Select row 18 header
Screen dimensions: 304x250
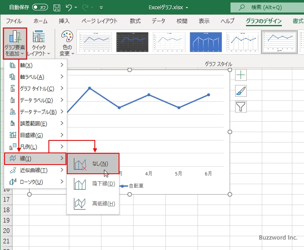[x=6, y=210]
